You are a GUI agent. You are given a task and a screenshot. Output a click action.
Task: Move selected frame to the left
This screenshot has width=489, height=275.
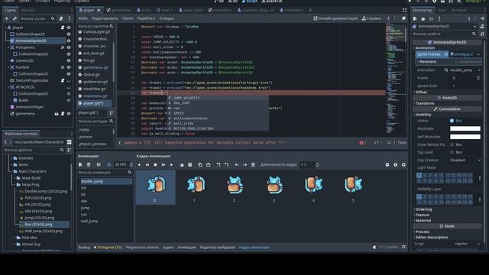coord(237,165)
